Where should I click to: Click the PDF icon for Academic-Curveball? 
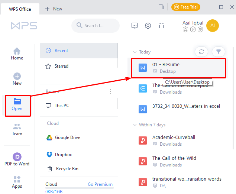(x=143, y=140)
